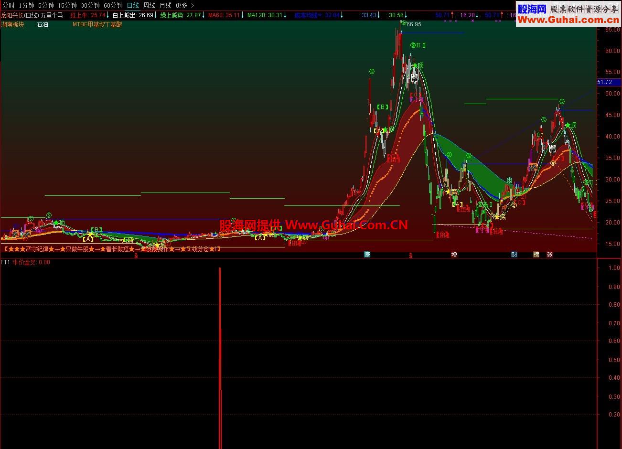Expand the 更多 timeframe options
The width and height of the screenshot is (622, 449).
(x=184, y=5)
